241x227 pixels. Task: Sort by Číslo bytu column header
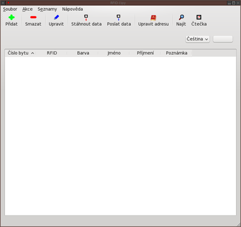click(x=20, y=53)
